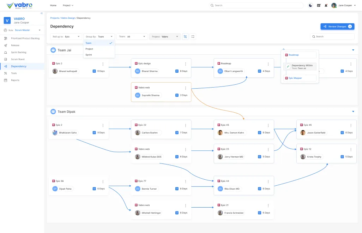Click the filter settings icon beside Project dropdown
Viewport: 362px width, 233px height.
[x=185, y=36]
